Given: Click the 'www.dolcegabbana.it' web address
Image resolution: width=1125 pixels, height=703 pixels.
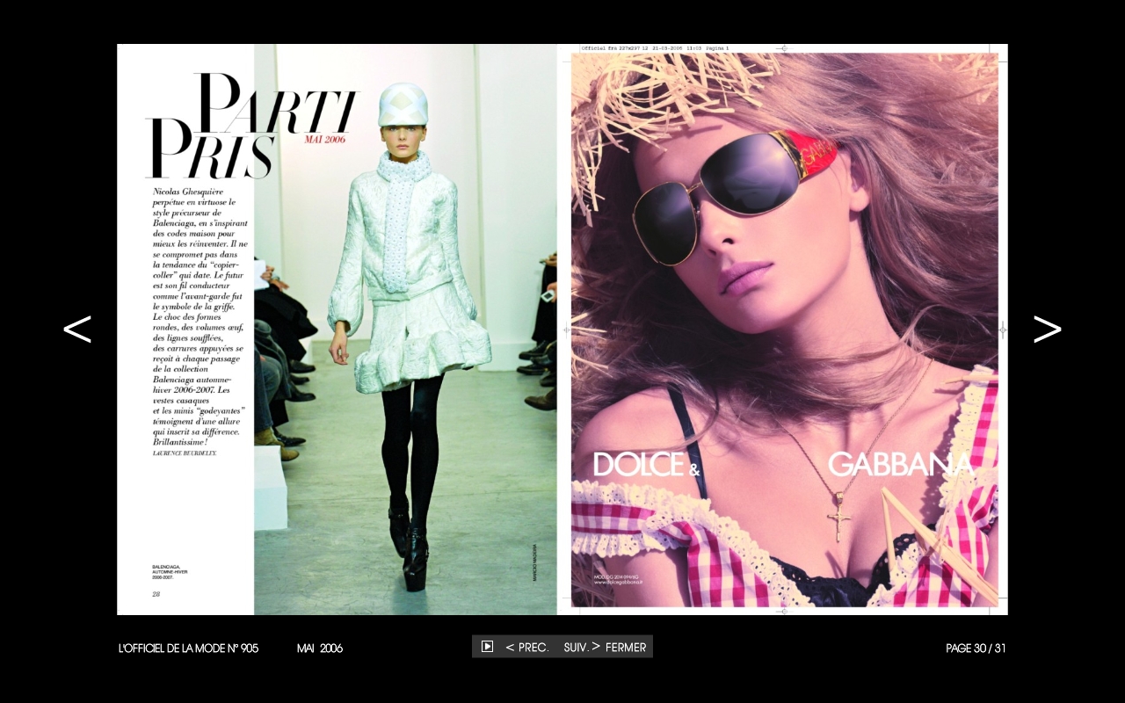Looking at the screenshot, I should pos(619,582).
